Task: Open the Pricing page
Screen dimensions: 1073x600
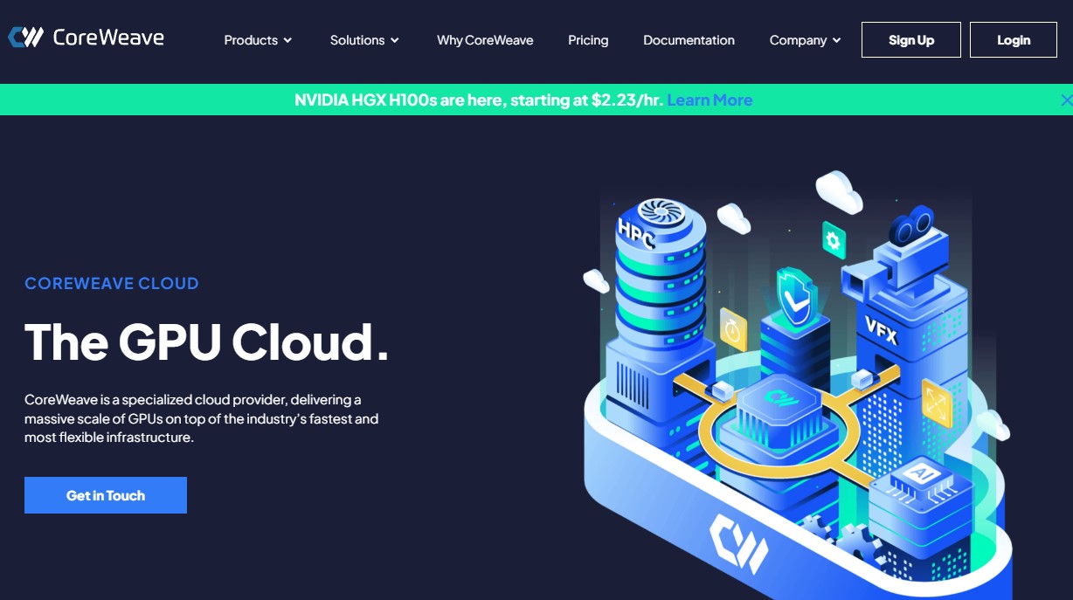Action: pos(588,40)
